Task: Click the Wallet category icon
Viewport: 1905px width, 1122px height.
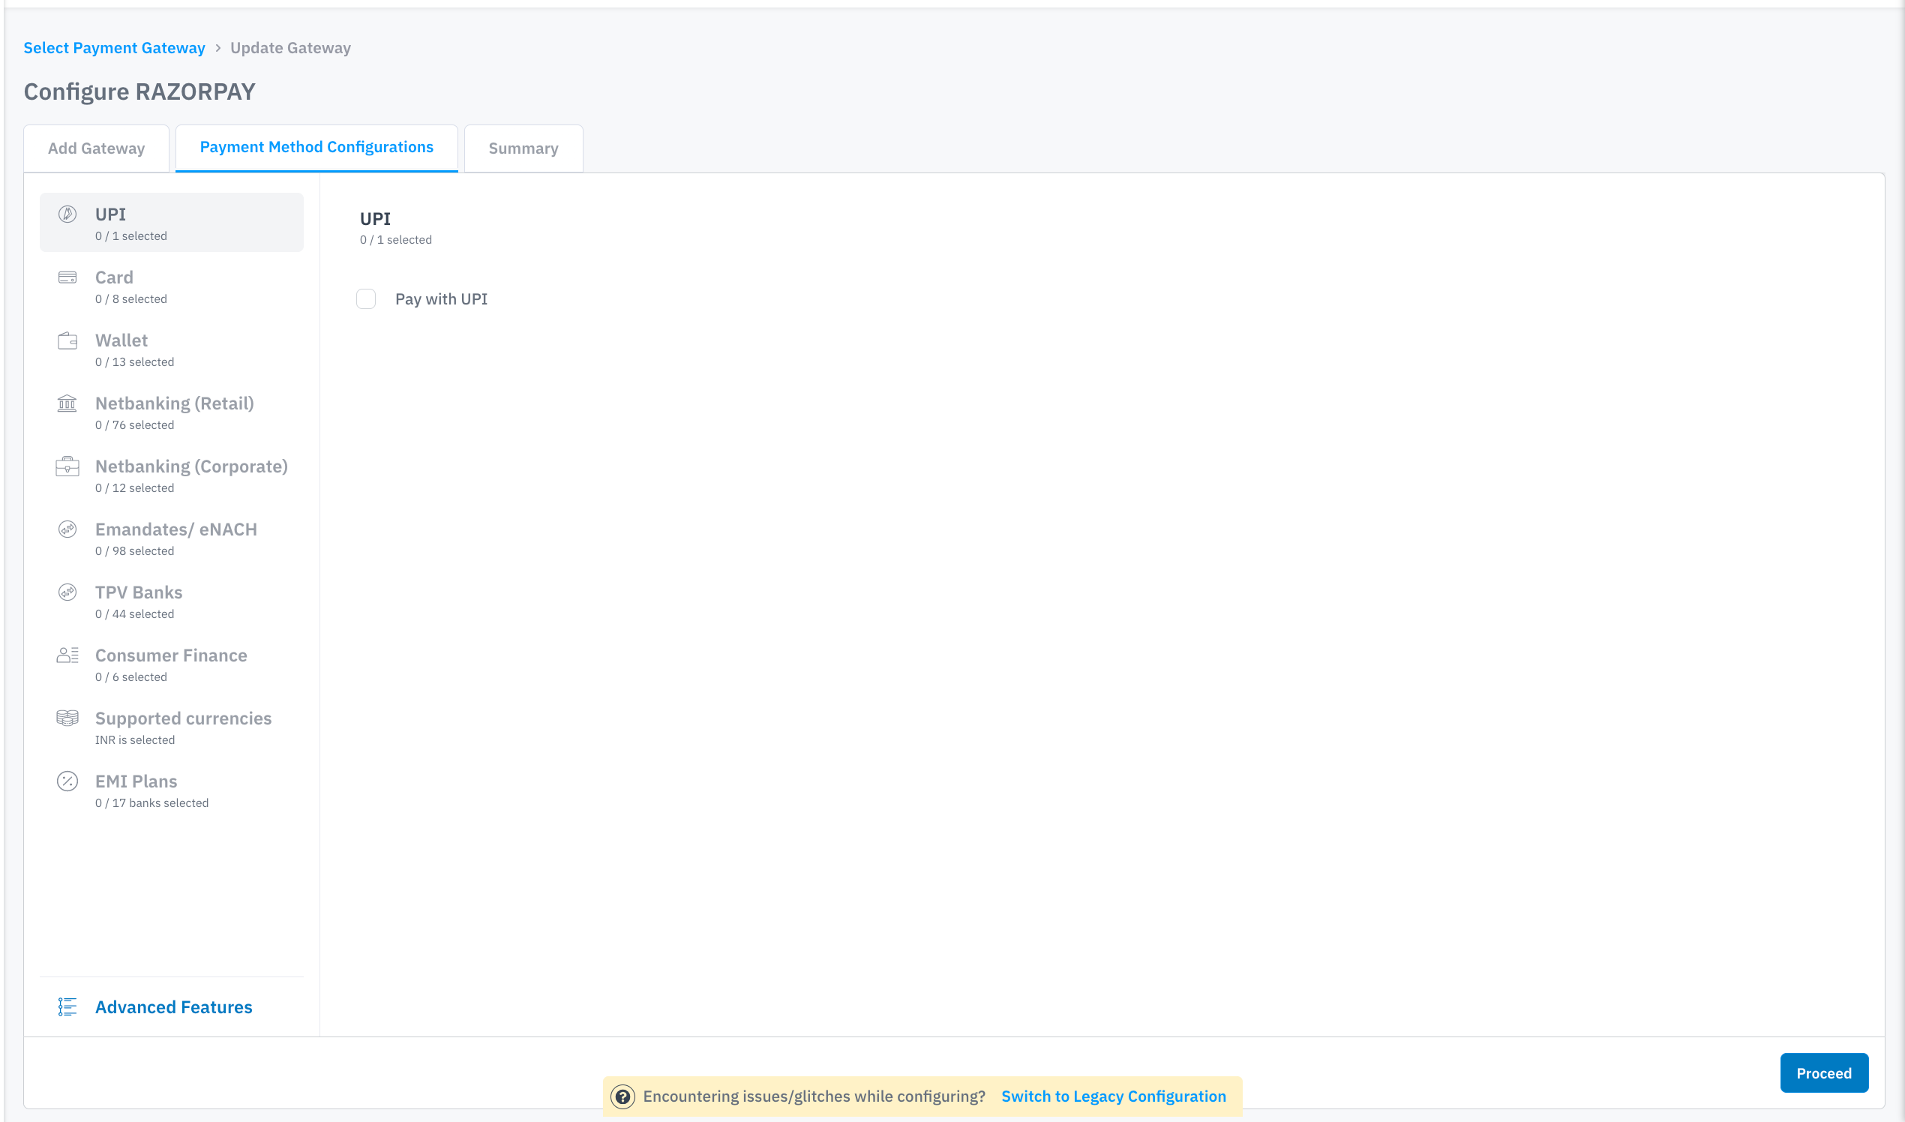Action: 67,341
